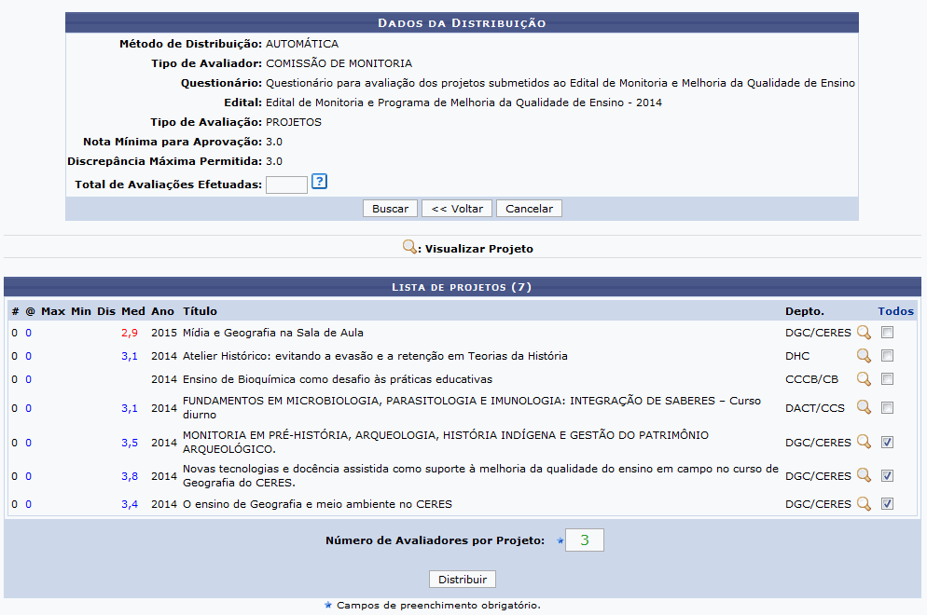View the Ensino de Bioquímica project details

click(x=864, y=379)
